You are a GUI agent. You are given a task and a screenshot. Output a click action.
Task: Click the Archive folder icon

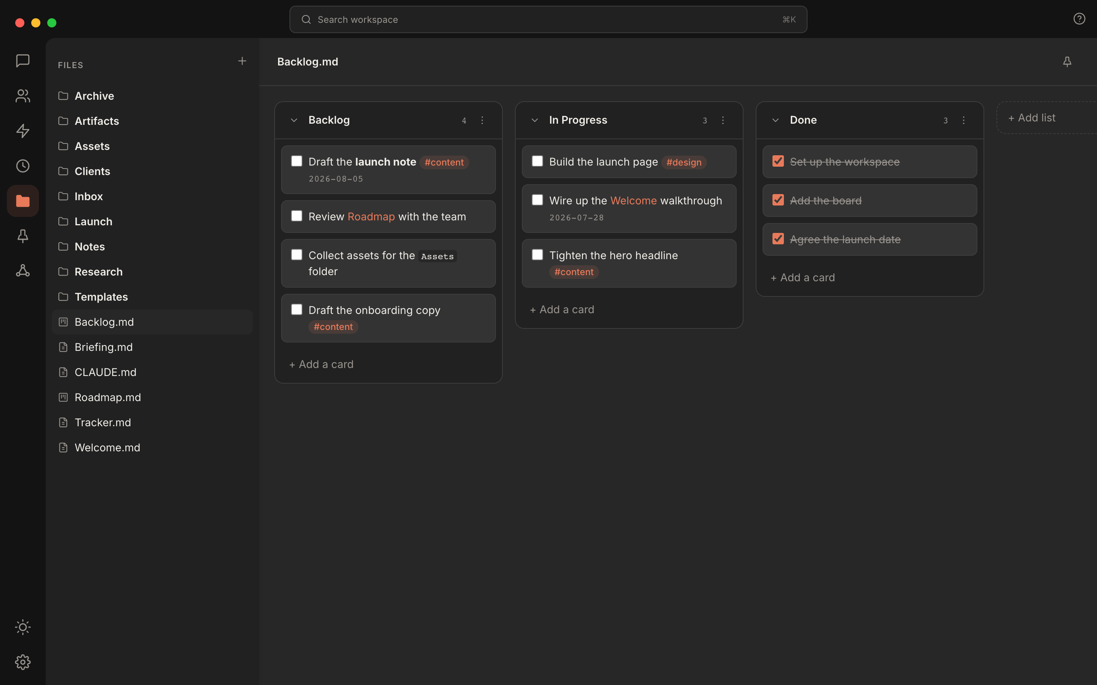[x=63, y=96]
